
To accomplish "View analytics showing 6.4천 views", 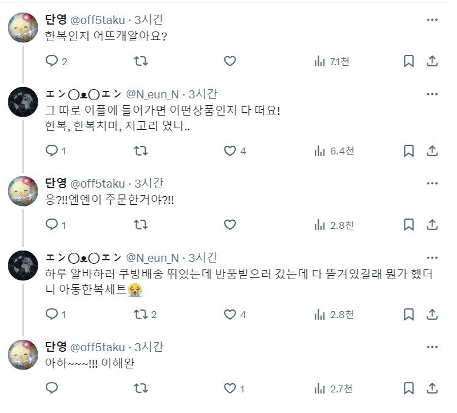I will tap(334, 151).
